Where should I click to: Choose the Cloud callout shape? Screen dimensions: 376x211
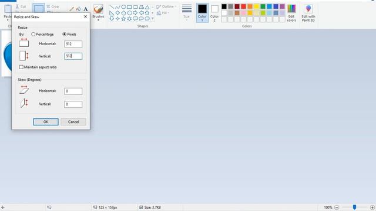tap(147, 18)
